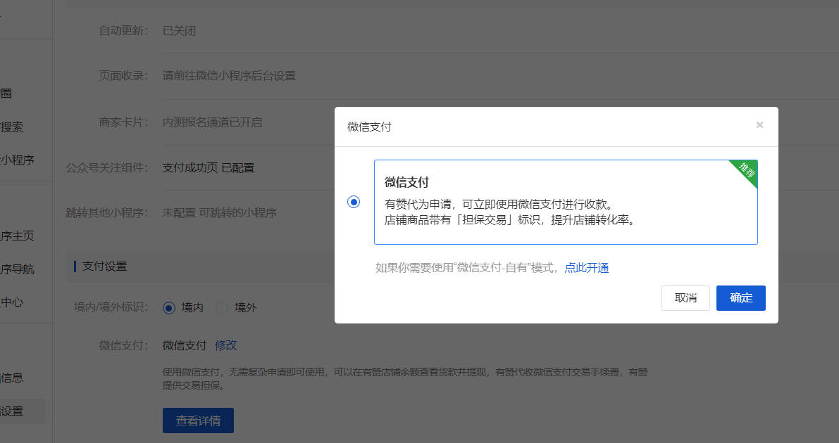Image resolution: width=839 pixels, height=443 pixels.
Task: Click 未配置 可跳转的小程序 text
Action: click(219, 212)
